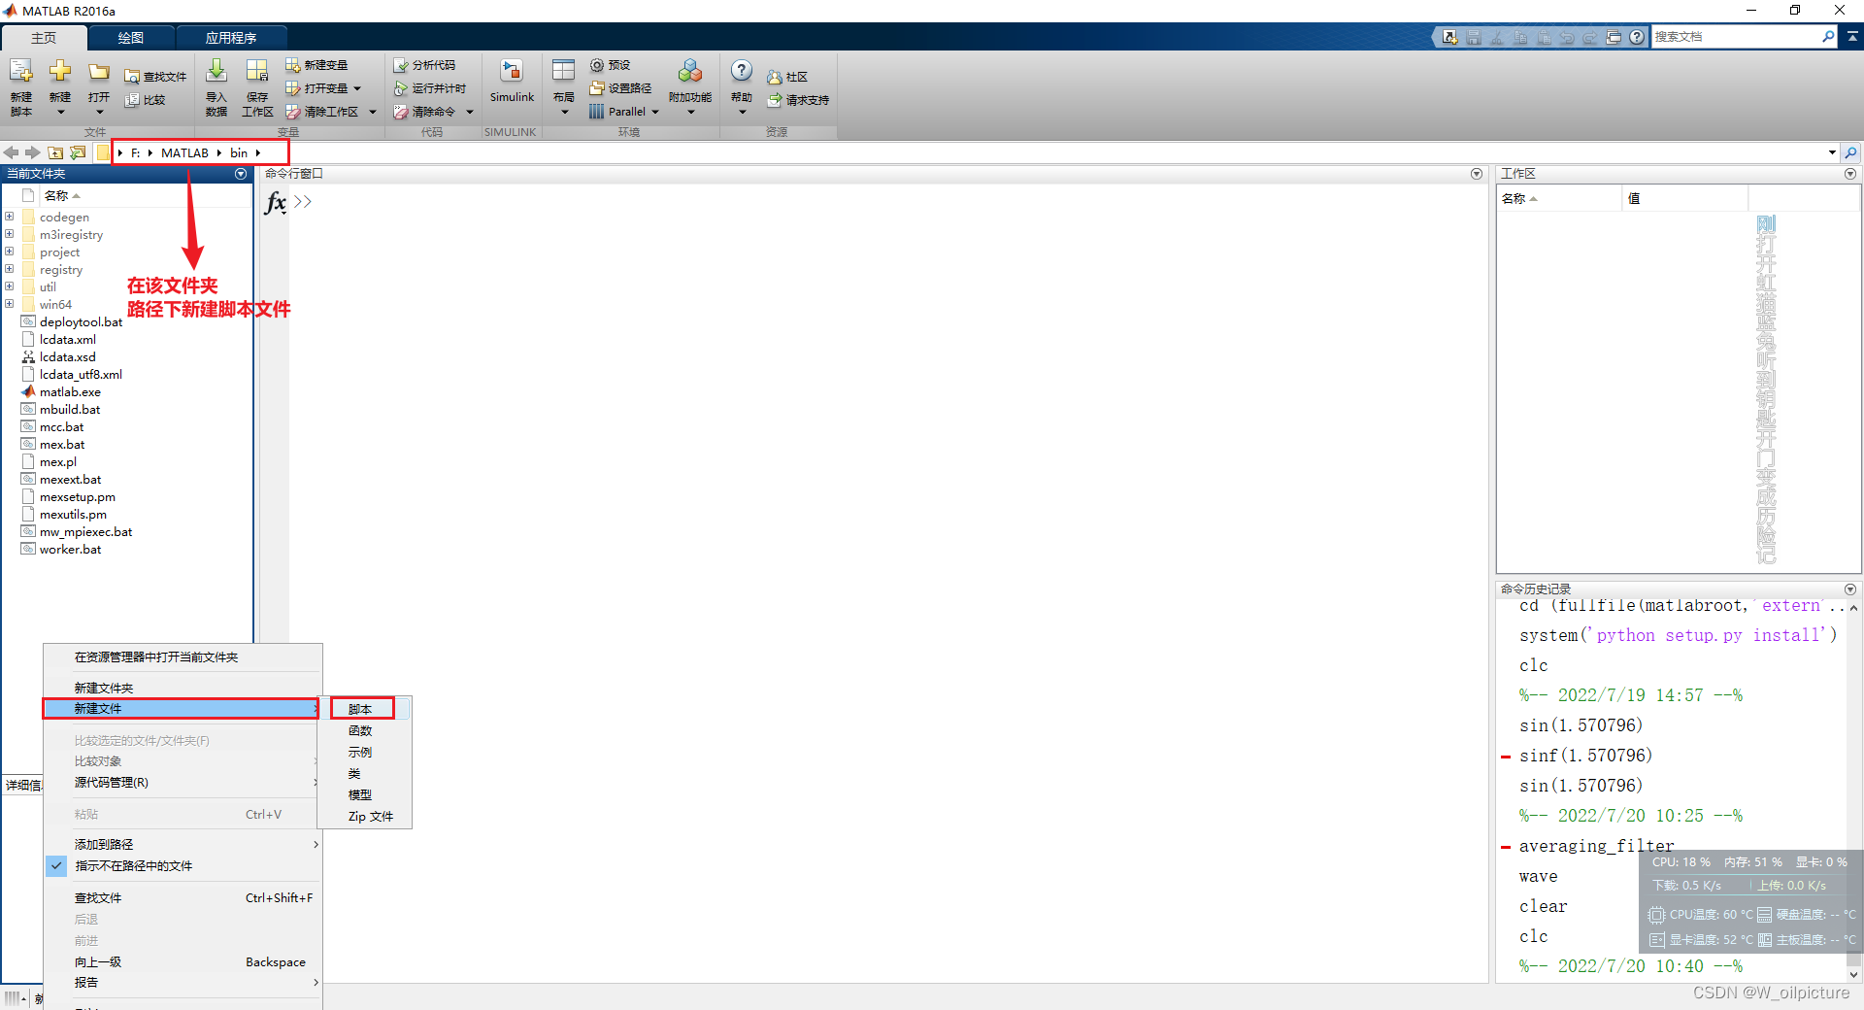Switch to the 应用程序 ribbon tab

coord(231,38)
